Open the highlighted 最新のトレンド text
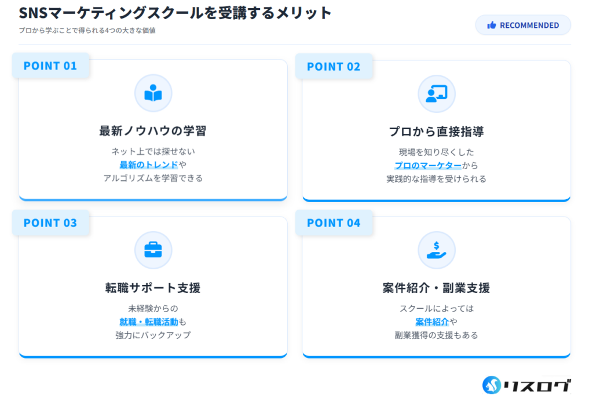This screenshot has width=593, height=395. [149, 165]
